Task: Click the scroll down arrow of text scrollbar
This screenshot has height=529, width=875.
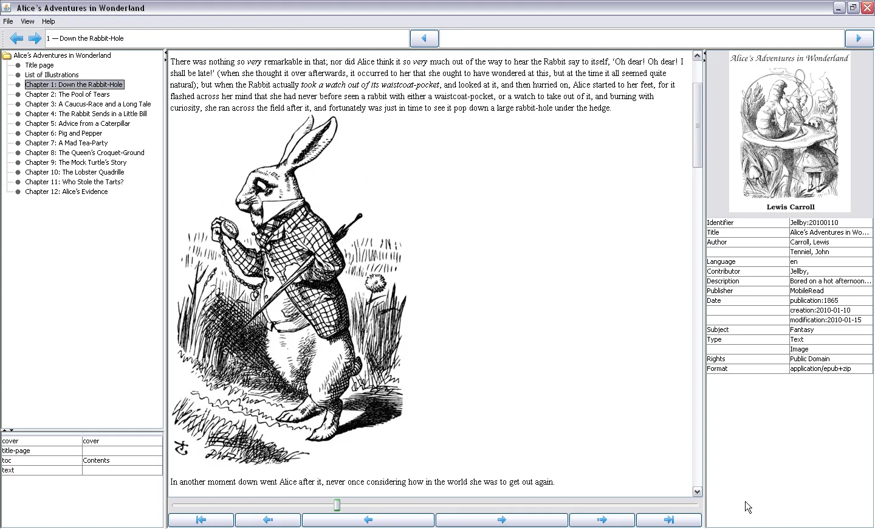Action: [x=697, y=491]
